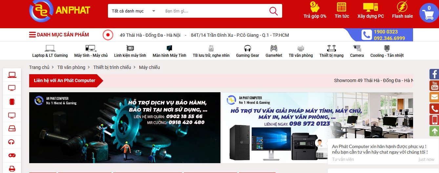This screenshot has width=439, height=173.
Task: Open the warranty service support banner
Action: (x=125, y=128)
